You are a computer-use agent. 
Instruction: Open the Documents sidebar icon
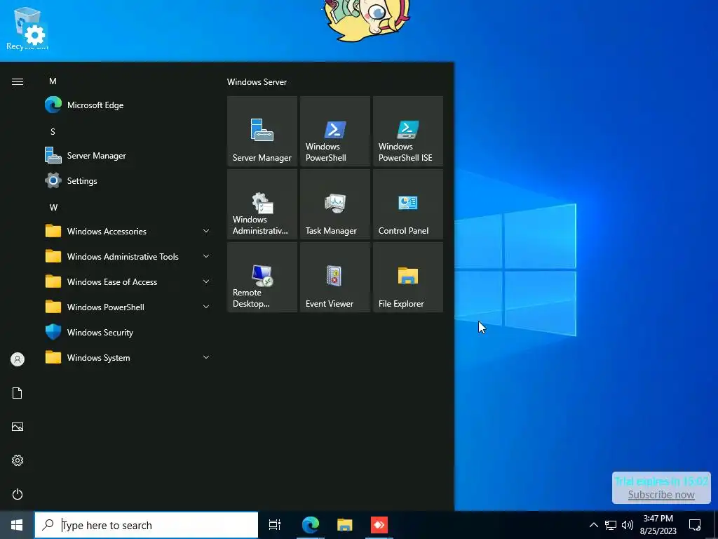tap(18, 393)
